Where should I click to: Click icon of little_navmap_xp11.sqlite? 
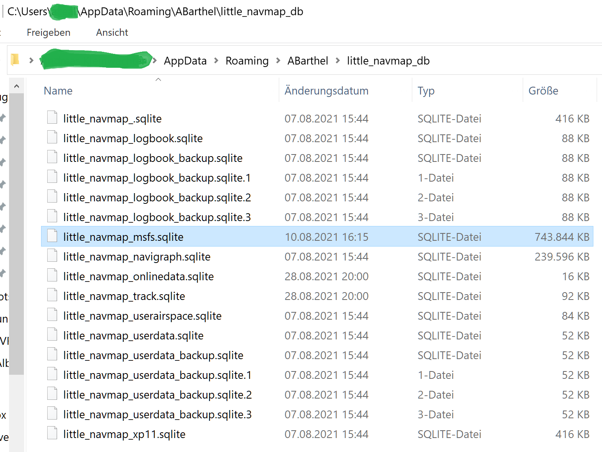tap(52, 433)
